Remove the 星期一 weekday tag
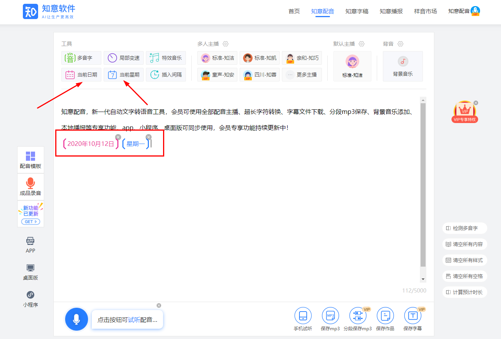 pos(149,137)
